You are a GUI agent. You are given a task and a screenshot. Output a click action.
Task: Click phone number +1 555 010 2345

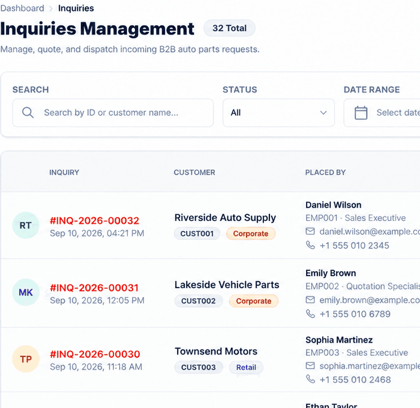(x=355, y=245)
